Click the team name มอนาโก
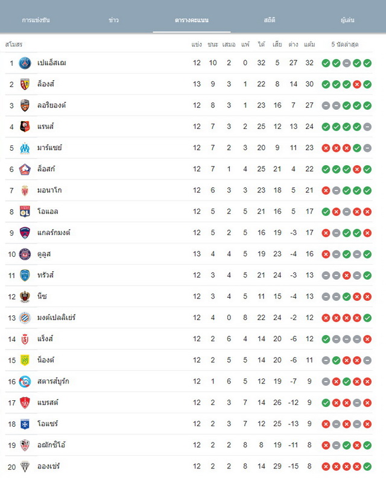The image size is (386, 478). tap(49, 190)
